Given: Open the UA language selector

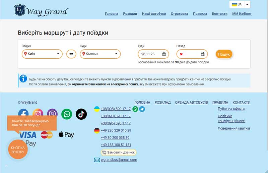Looking at the screenshot, I should (x=240, y=5).
